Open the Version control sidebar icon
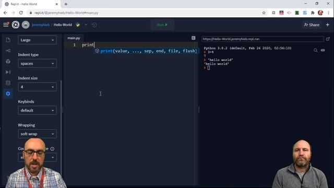334x188 pixels. (8, 51)
